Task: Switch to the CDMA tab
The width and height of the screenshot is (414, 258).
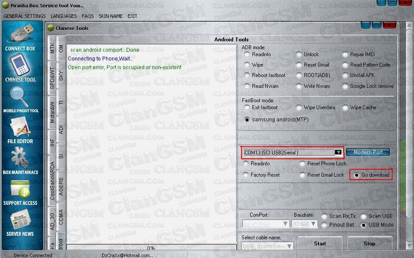Action: (61, 217)
